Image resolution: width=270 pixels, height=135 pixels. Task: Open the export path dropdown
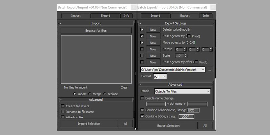pyautogui.click(x=173, y=70)
